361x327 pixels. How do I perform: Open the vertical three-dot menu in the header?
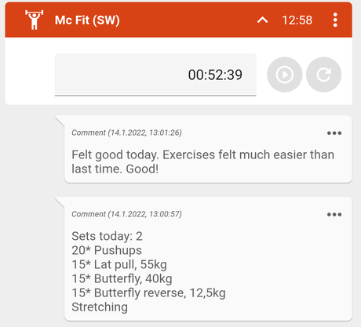[x=335, y=20]
